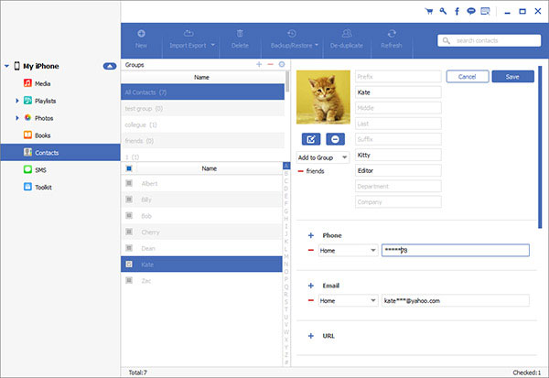Screen dimensions: 549x378
Task: Add a new group with plus icon
Action: pos(259,64)
